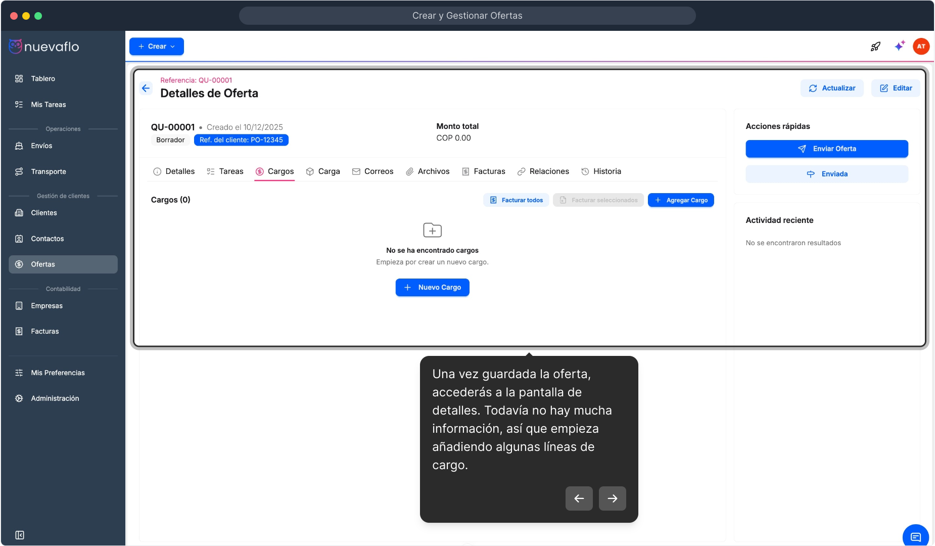Select the Facturas tab in offer details

[x=483, y=171]
